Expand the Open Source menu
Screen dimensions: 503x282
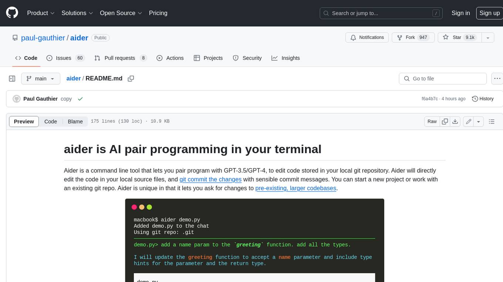tap(121, 13)
